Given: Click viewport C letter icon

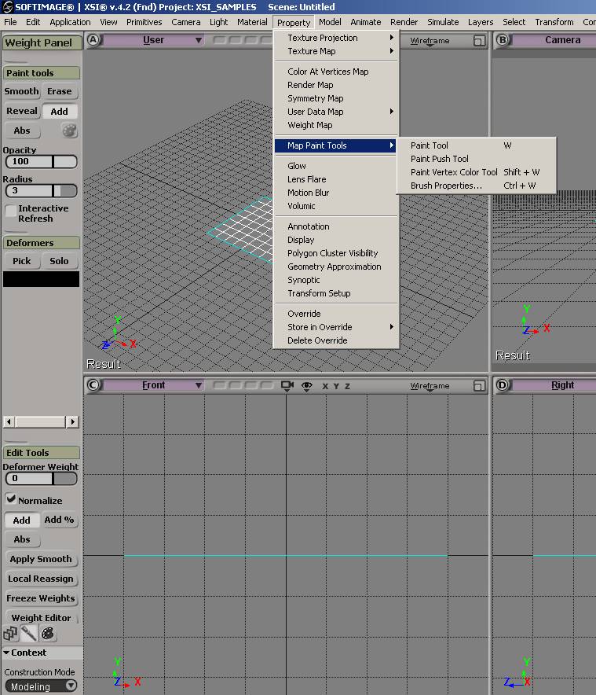Looking at the screenshot, I should point(93,385).
